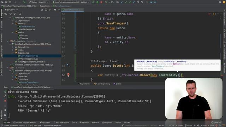Image resolution: width=226 pixels, height=127 pixels.
Task: Click the VCS history clock icon
Action: (138, 2)
